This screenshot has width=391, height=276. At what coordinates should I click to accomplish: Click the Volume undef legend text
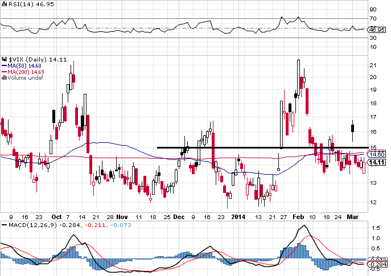[x=26, y=78]
